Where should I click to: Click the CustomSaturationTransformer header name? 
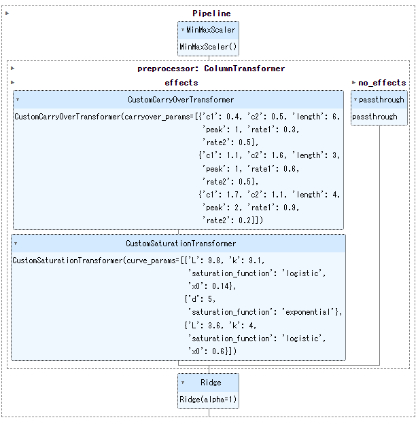click(181, 244)
